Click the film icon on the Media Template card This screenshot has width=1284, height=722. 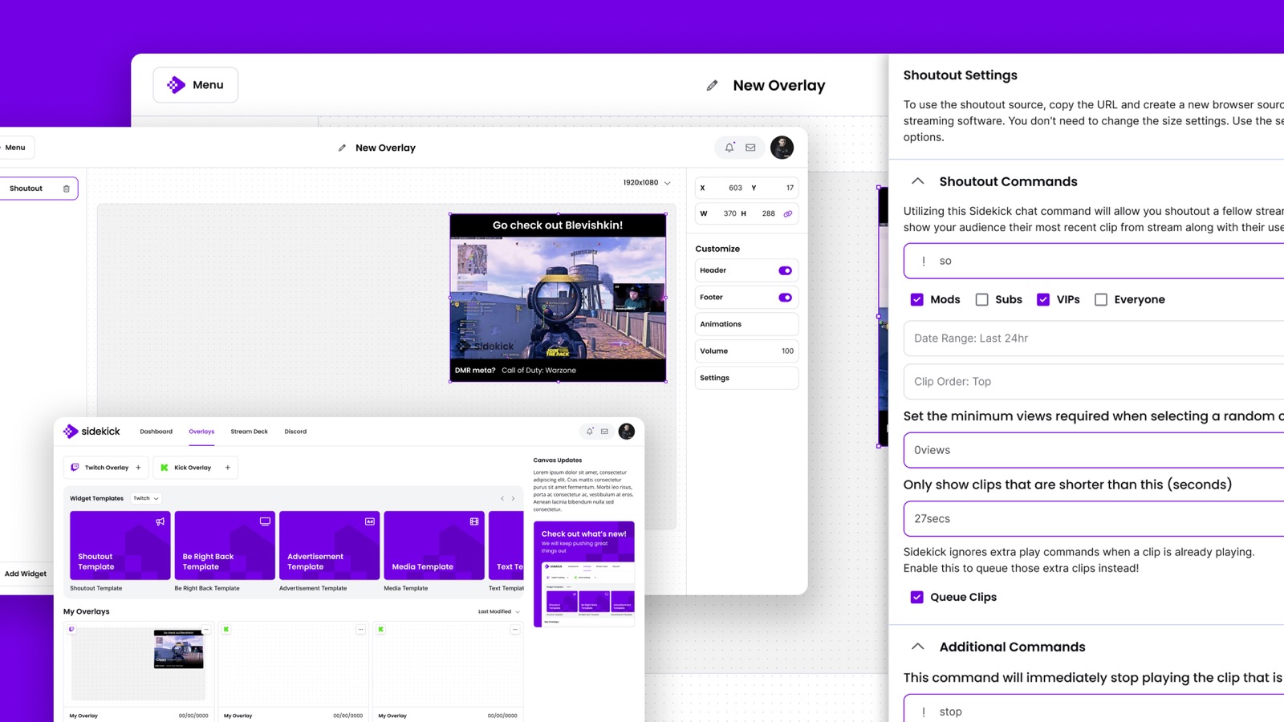point(474,521)
